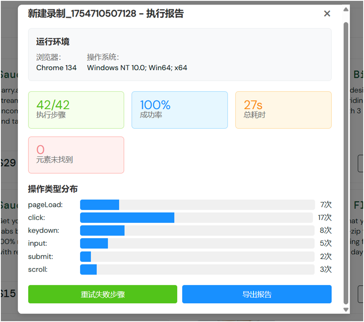
Task: Click the 17次 click count label
Action: click(325, 217)
